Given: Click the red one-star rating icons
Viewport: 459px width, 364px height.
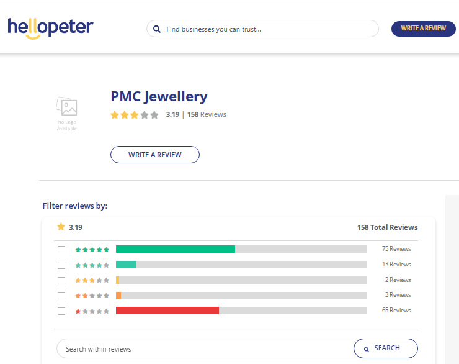Looking at the screenshot, I should point(92,311).
